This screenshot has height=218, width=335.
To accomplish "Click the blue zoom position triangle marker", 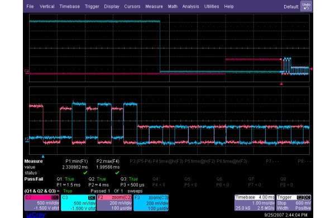I will click(x=43, y=157).
